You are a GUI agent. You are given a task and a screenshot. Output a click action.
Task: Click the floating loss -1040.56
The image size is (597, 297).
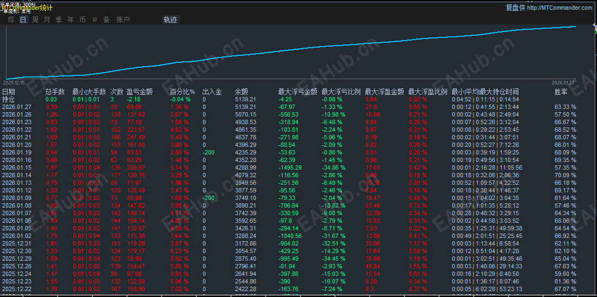pos(290,236)
